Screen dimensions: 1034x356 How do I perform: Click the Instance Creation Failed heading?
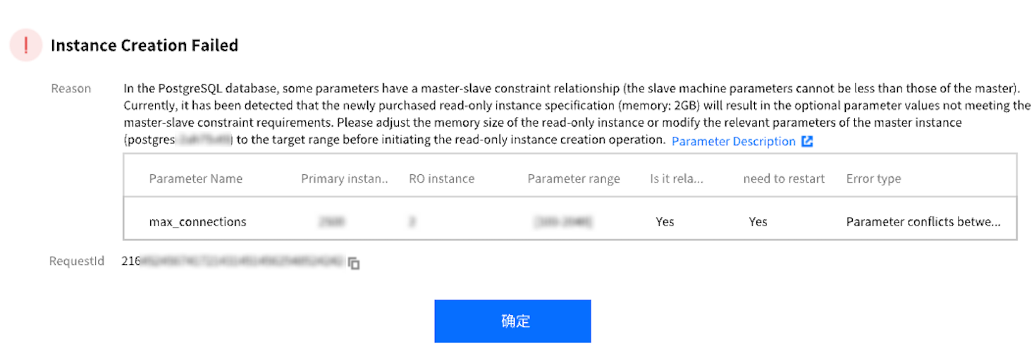pos(144,46)
